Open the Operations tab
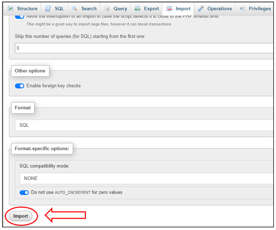The image size is (276, 230). pos(215,9)
